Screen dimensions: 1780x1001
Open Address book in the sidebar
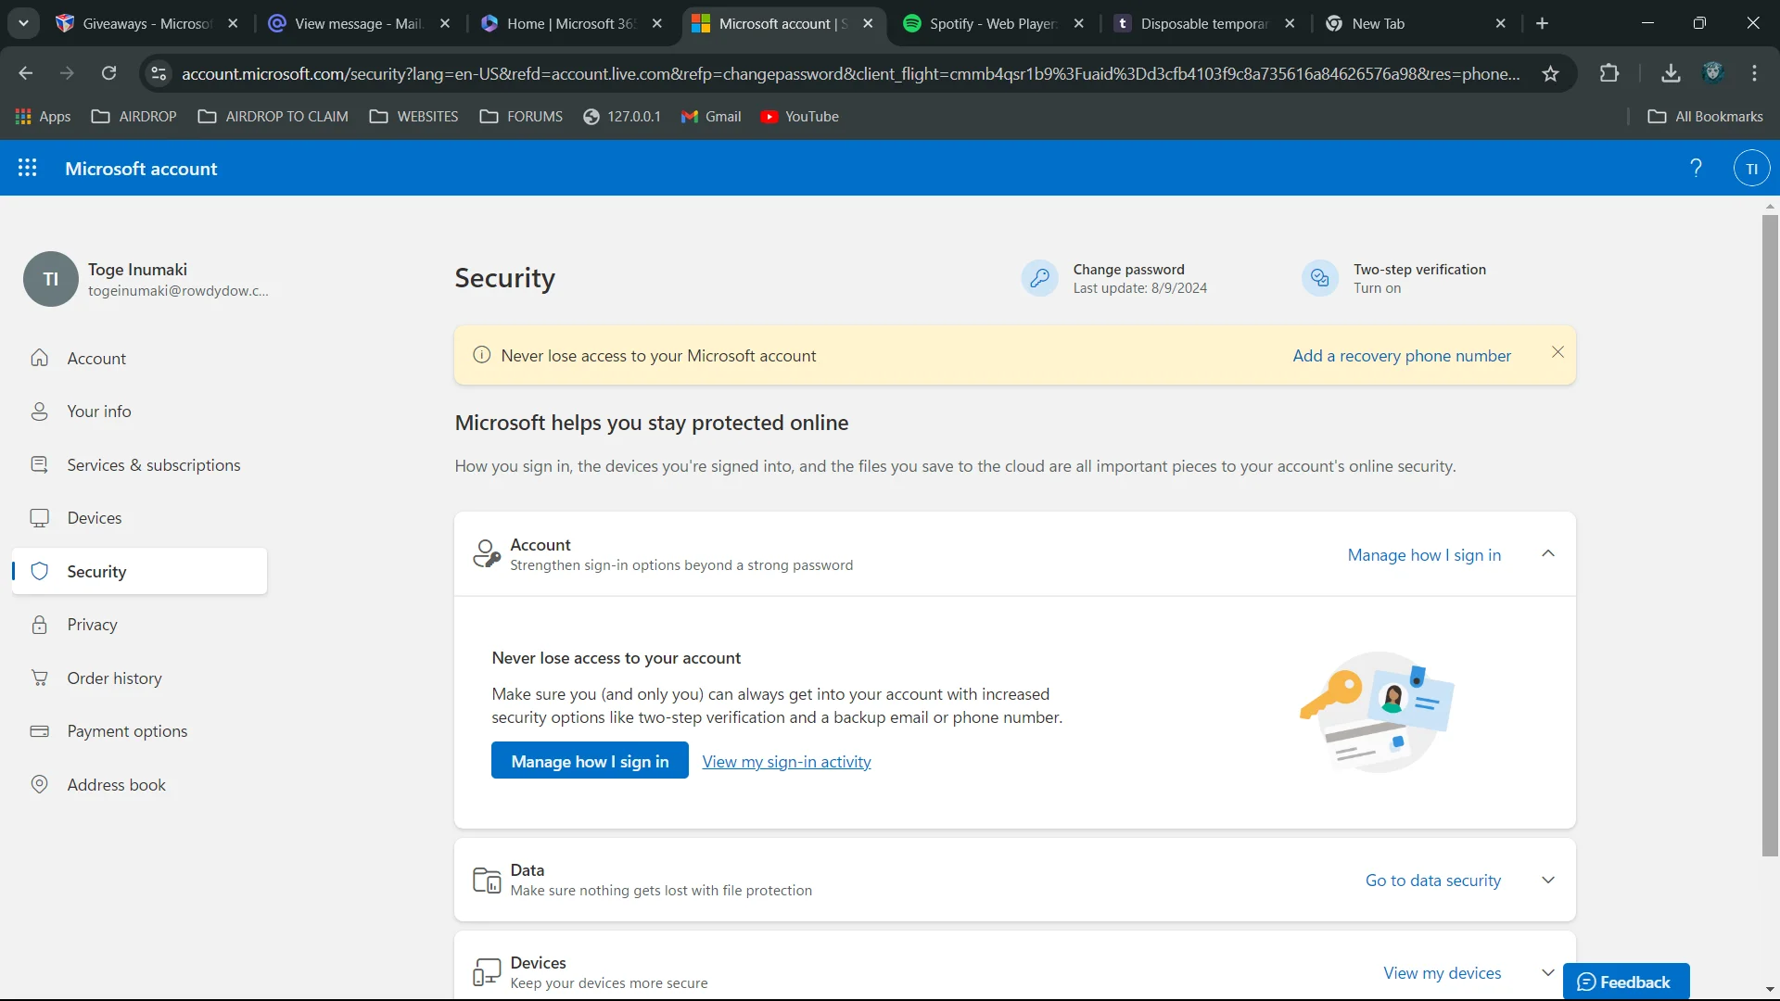(139, 784)
